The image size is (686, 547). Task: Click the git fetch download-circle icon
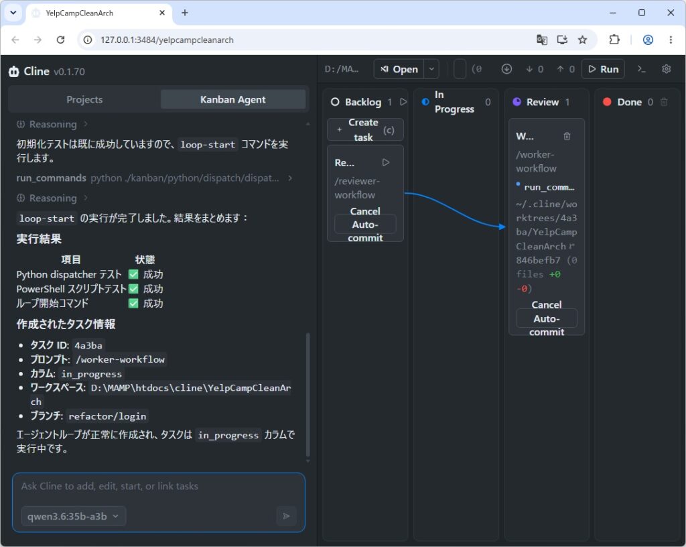click(x=506, y=69)
